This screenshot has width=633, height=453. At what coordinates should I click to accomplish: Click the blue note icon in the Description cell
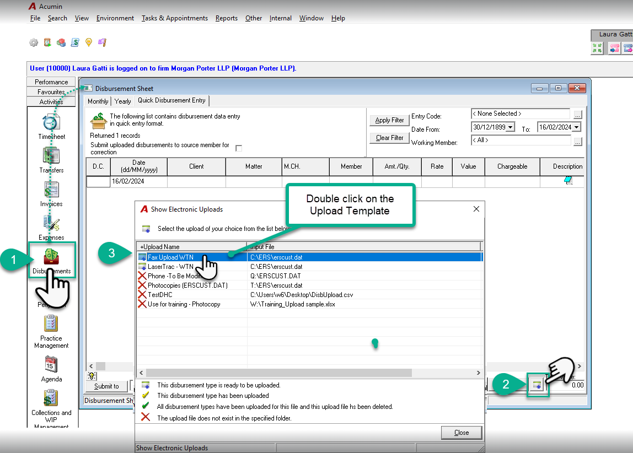[568, 180]
